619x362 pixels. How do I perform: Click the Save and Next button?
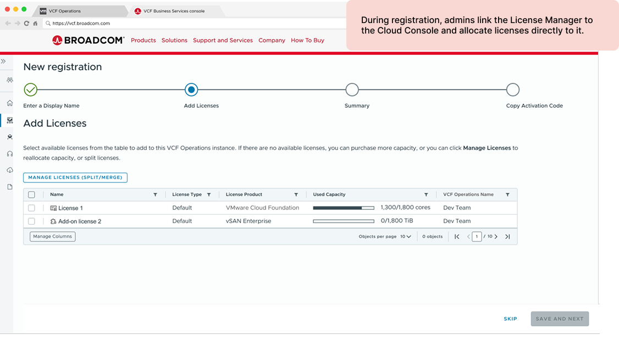560,319
